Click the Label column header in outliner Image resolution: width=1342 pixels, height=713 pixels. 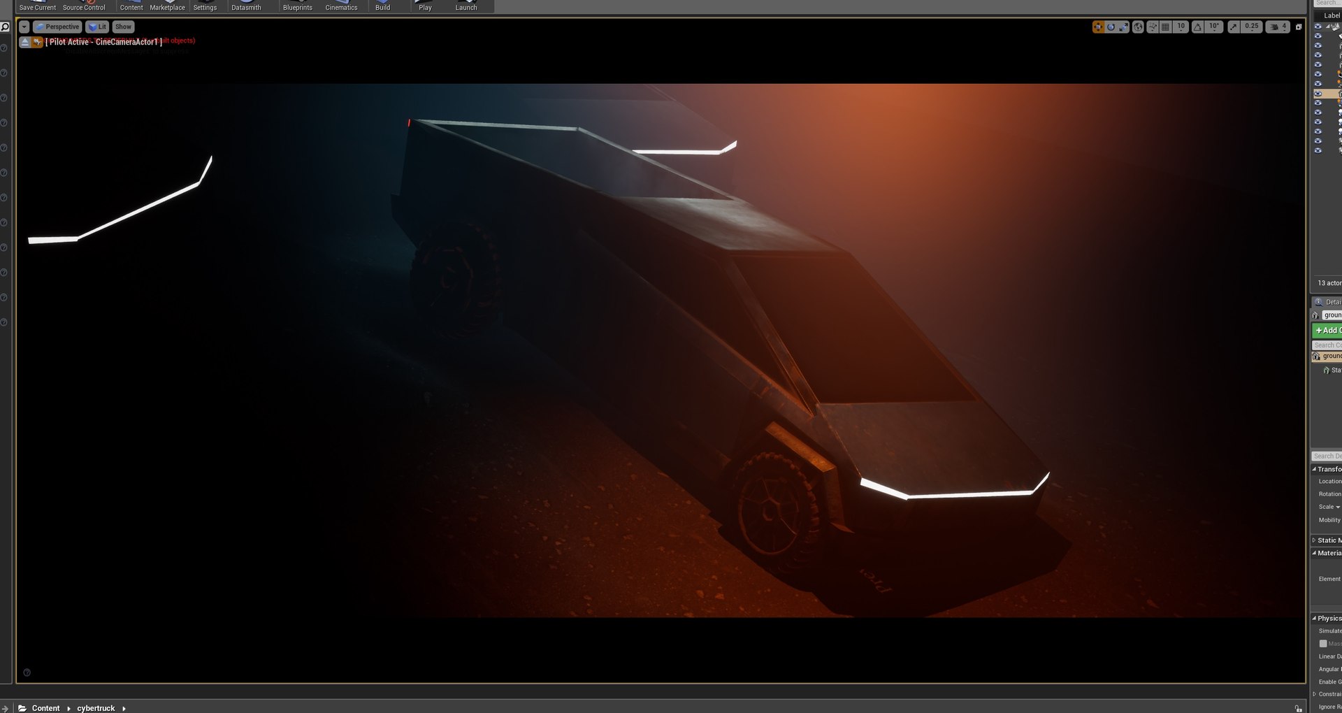click(x=1332, y=15)
